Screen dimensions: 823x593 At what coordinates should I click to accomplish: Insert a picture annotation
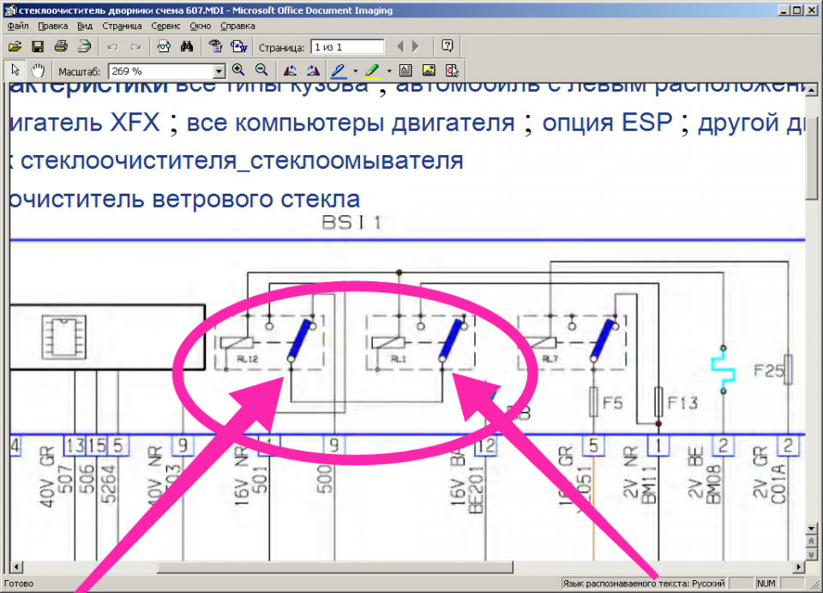point(427,70)
